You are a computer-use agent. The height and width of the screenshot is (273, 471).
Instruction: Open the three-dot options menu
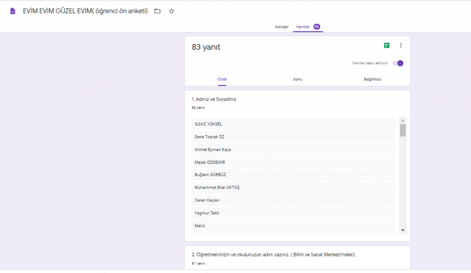(401, 45)
